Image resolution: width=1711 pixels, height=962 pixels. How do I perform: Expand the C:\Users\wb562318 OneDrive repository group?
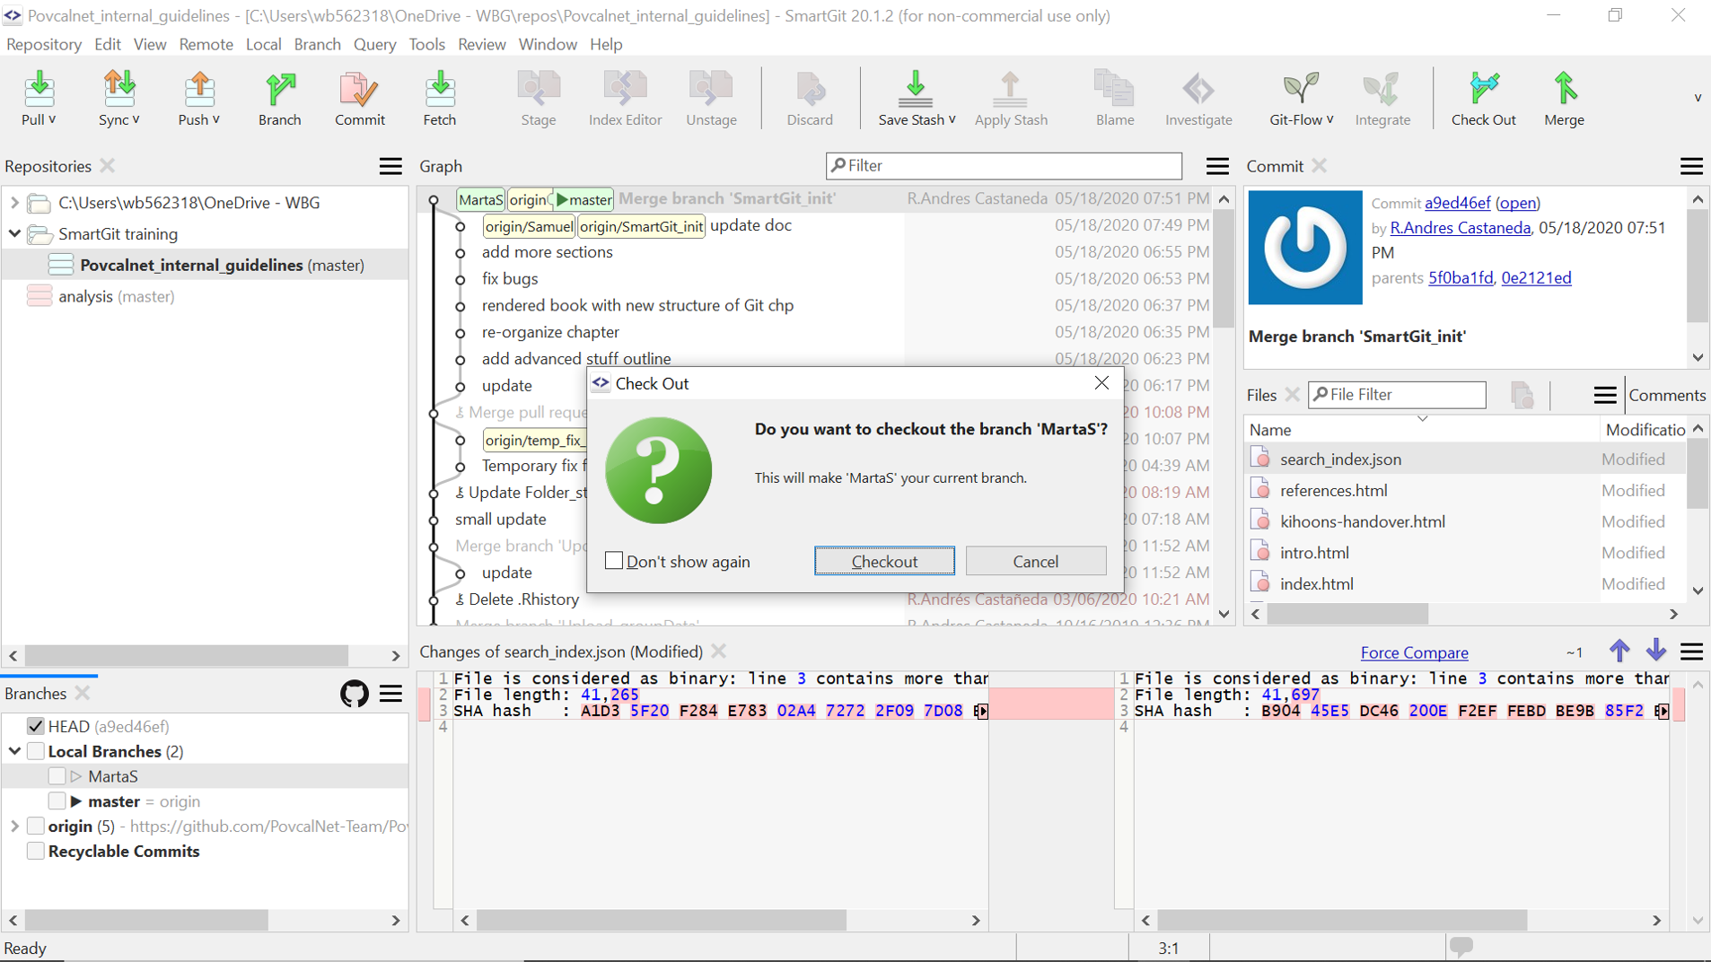[x=14, y=203]
